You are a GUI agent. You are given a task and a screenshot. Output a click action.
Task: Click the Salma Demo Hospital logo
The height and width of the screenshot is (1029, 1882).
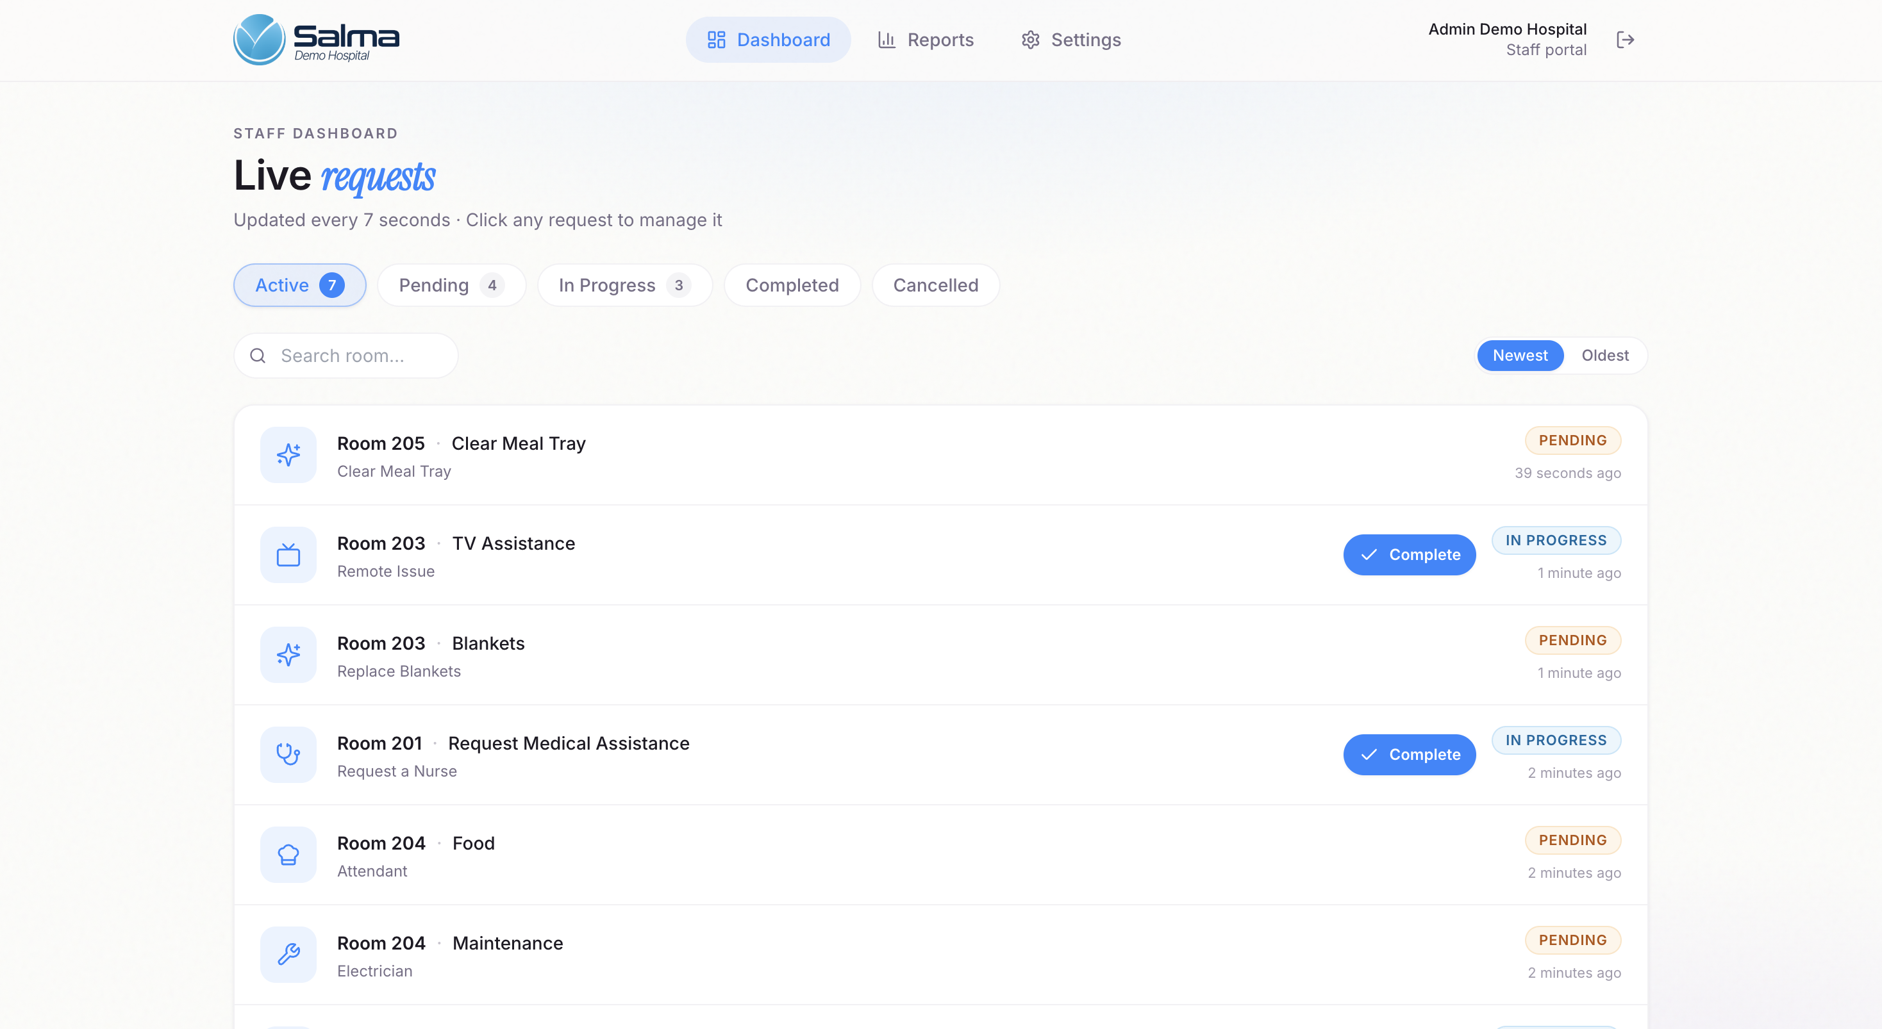coord(317,40)
